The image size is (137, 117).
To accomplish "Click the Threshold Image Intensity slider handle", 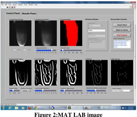I will pyautogui.click(x=64, y=90).
